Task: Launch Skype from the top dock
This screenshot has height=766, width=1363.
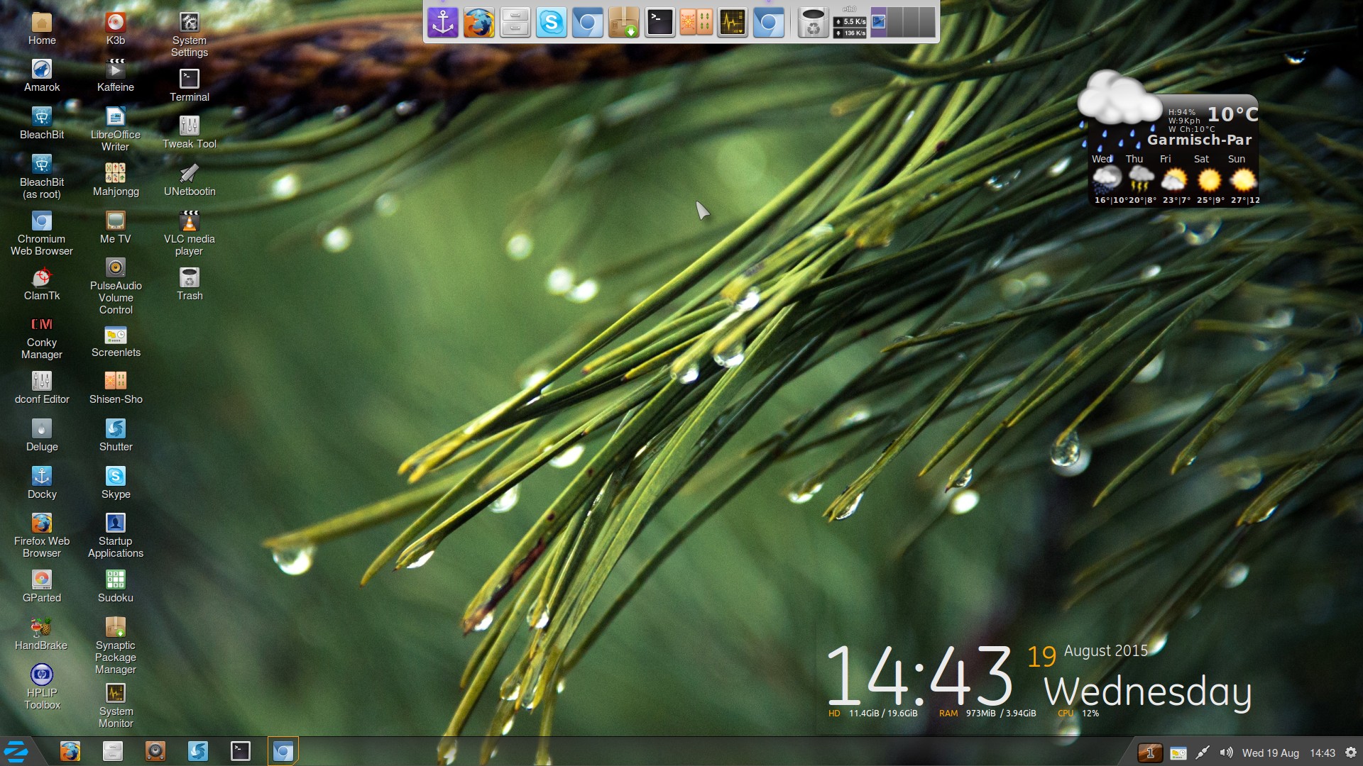Action: point(551,23)
